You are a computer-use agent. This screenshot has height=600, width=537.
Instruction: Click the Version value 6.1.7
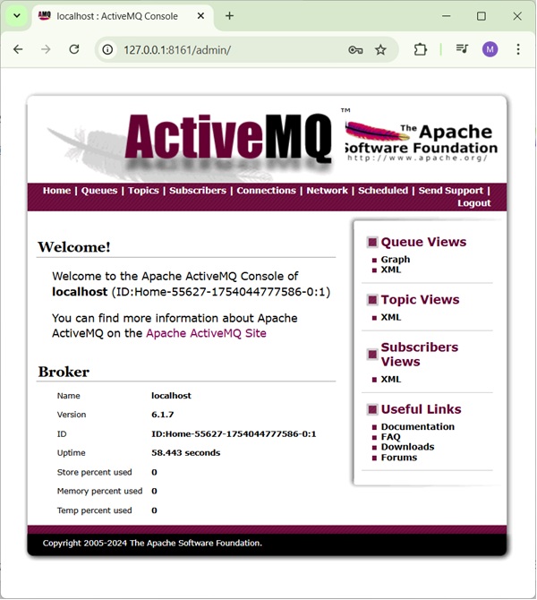[163, 415]
